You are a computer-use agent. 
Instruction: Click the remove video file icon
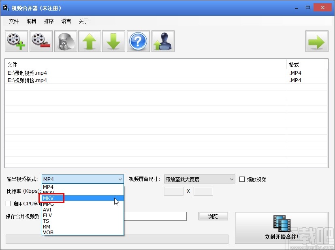point(41,41)
